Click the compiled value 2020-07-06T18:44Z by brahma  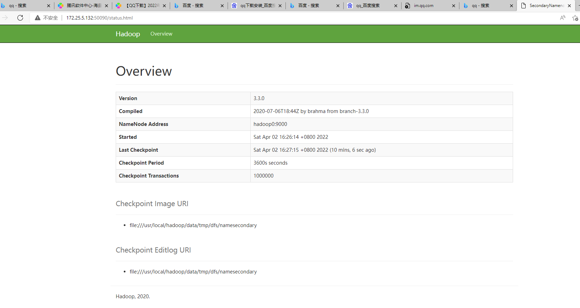[311, 111]
